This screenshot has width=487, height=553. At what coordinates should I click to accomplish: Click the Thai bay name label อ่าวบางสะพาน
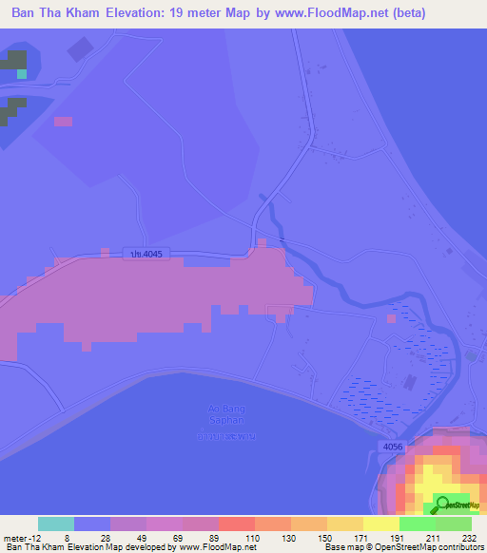pos(226,436)
